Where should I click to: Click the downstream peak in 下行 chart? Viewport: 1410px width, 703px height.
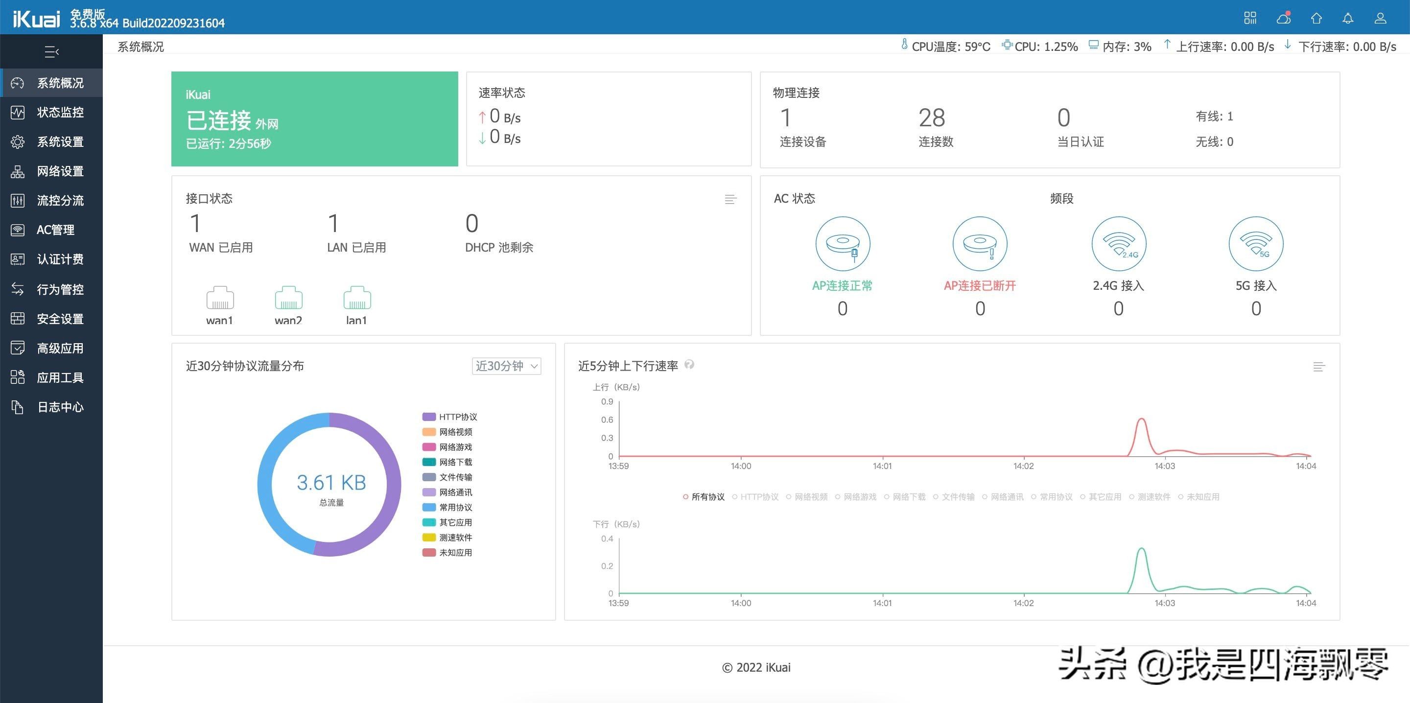(1141, 549)
